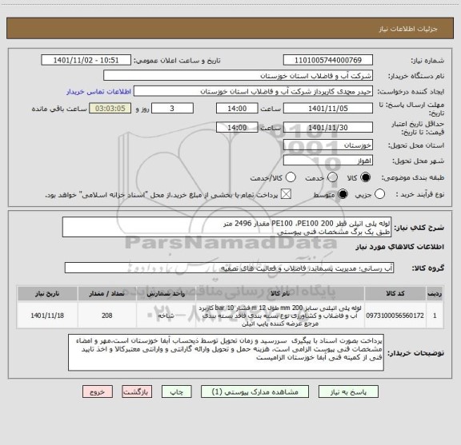The image size is (461, 445).
Task: Click the product name cell لوله پلی اتیلنی
Action: [x=280, y=316]
